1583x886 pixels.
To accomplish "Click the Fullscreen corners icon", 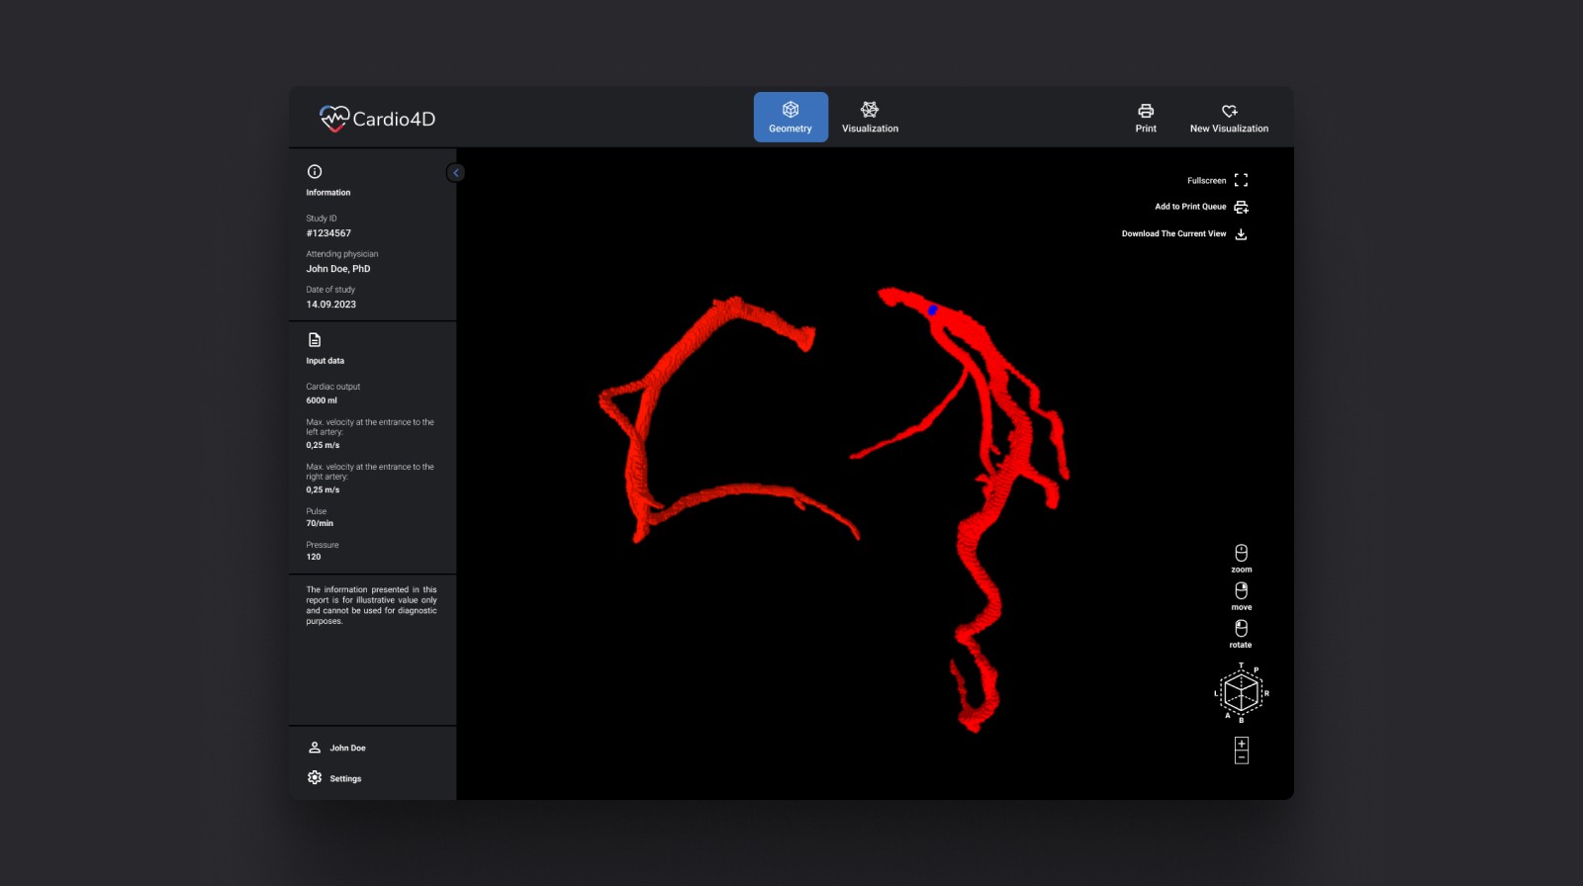I will 1241,180.
